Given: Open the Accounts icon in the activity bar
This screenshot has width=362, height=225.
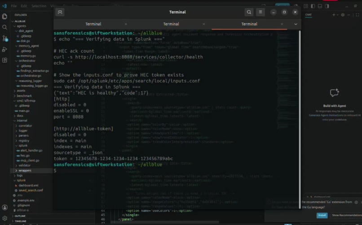Looking at the screenshot, I should (4, 207).
